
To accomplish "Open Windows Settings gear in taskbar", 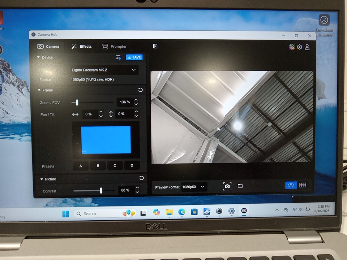I will [x=232, y=211].
